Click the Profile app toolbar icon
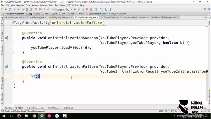 point(79,9)
